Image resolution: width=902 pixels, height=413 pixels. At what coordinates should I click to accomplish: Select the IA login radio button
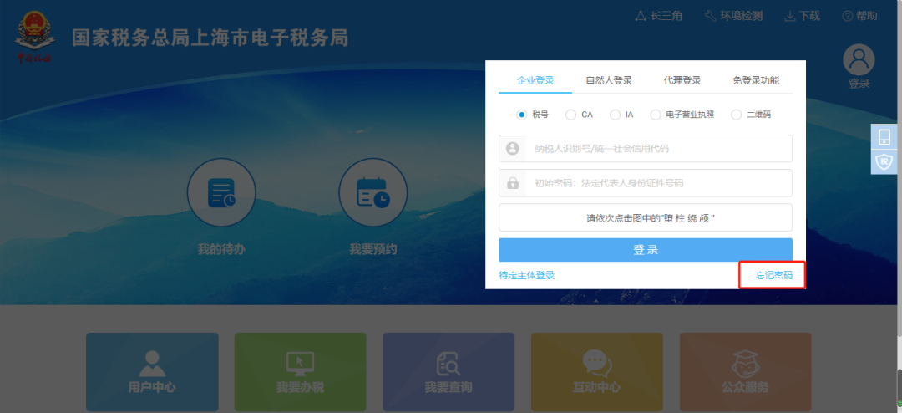615,115
